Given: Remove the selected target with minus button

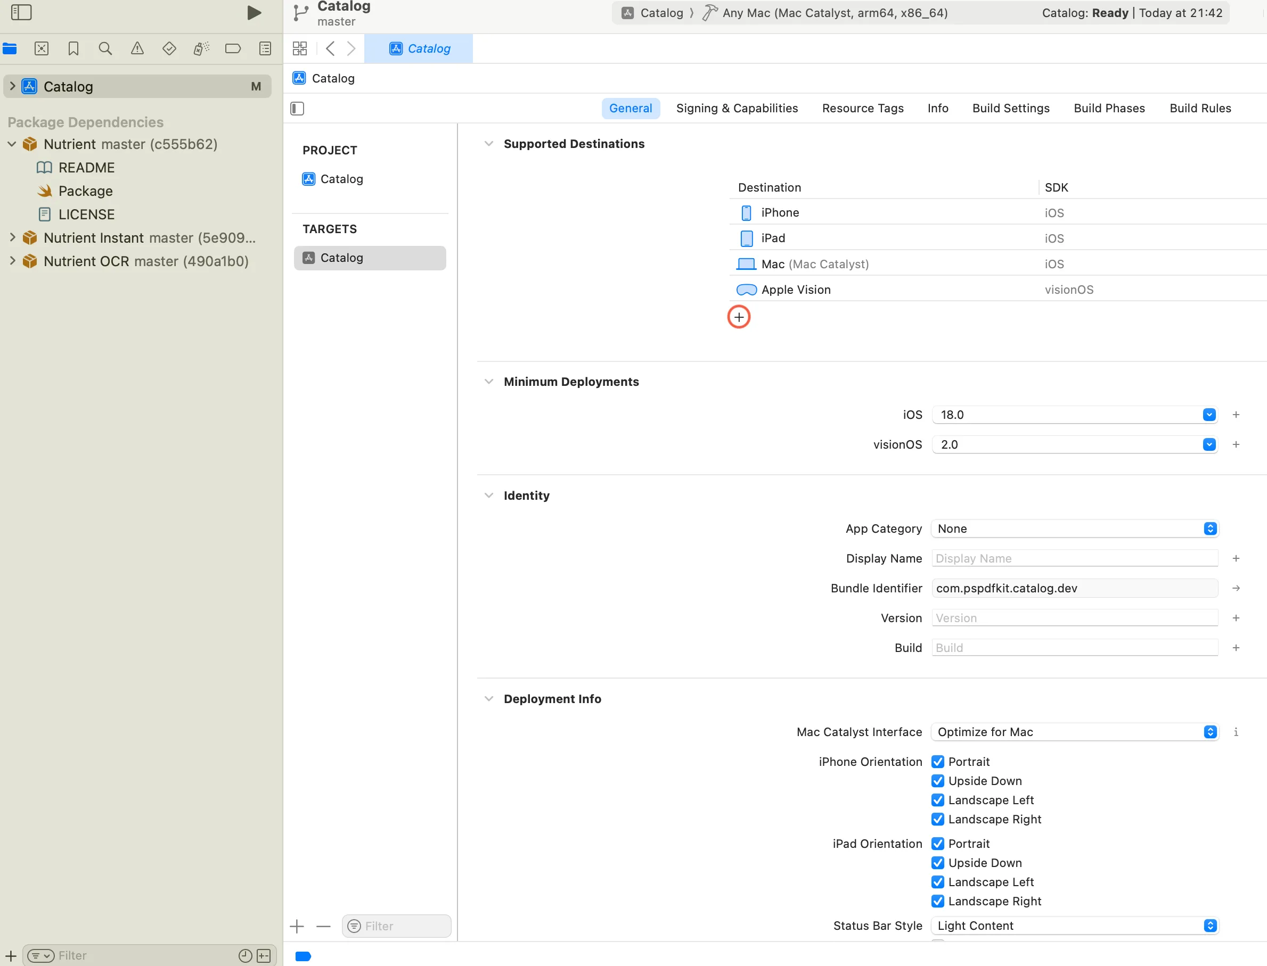Looking at the screenshot, I should click(323, 926).
